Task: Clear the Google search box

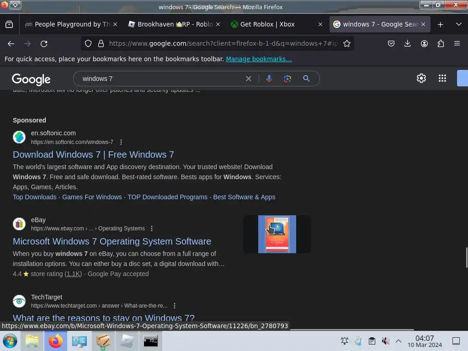Action: click(x=248, y=79)
